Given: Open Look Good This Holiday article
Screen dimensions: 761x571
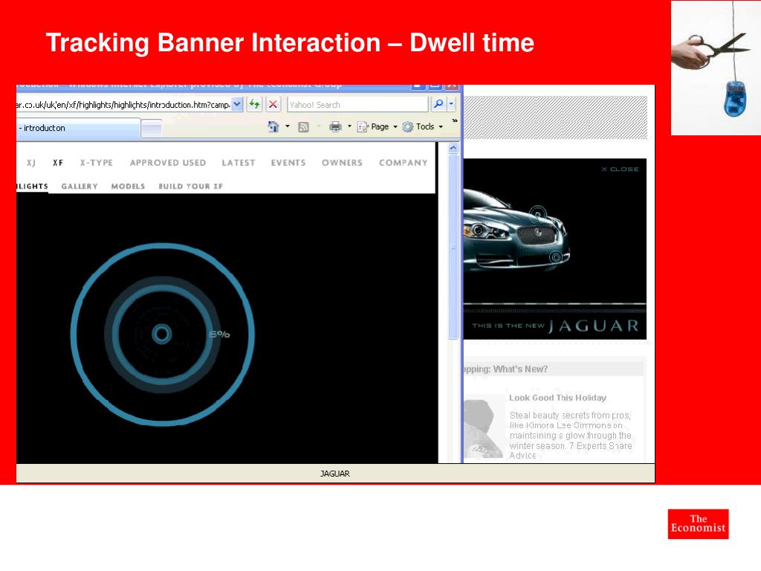Looking at the screenshot, I should tap(557, 398).
